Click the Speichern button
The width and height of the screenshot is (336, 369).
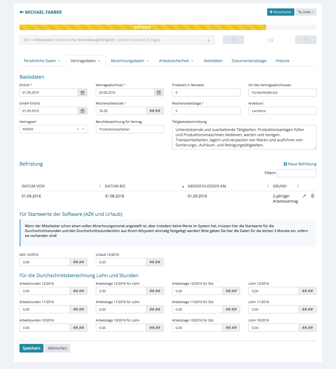coord(31,348)
